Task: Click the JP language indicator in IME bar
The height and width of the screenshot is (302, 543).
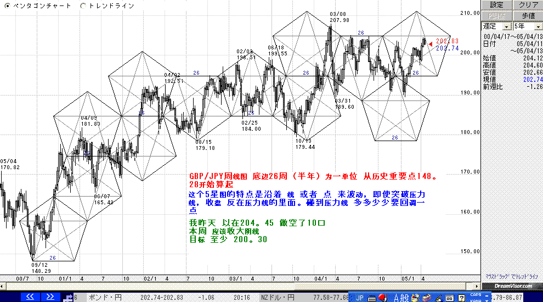Action: pyautogui.click(x=360, y=298)
